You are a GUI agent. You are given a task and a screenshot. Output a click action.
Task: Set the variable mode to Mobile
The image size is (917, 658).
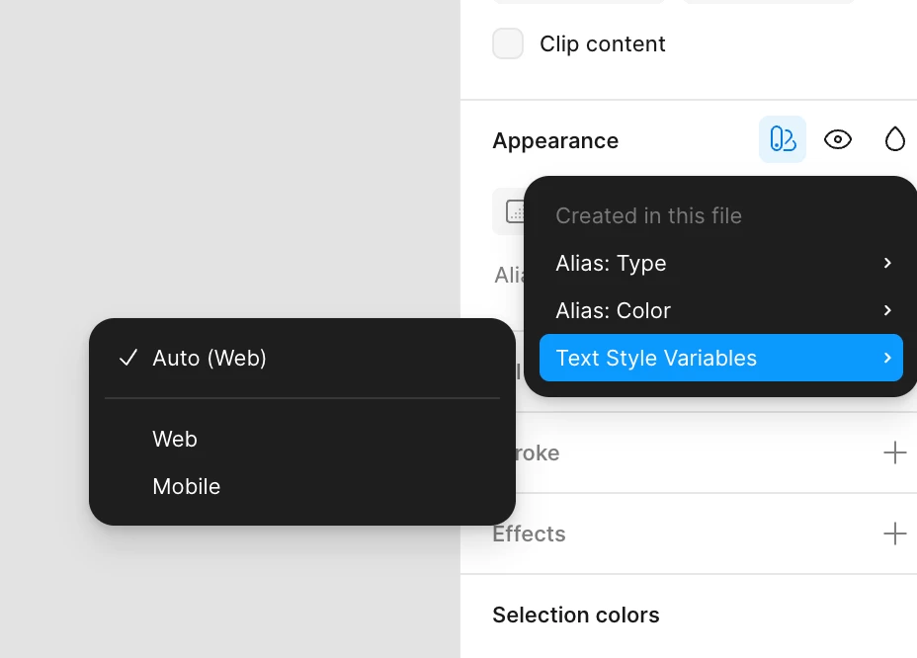[x=187, y=486]
